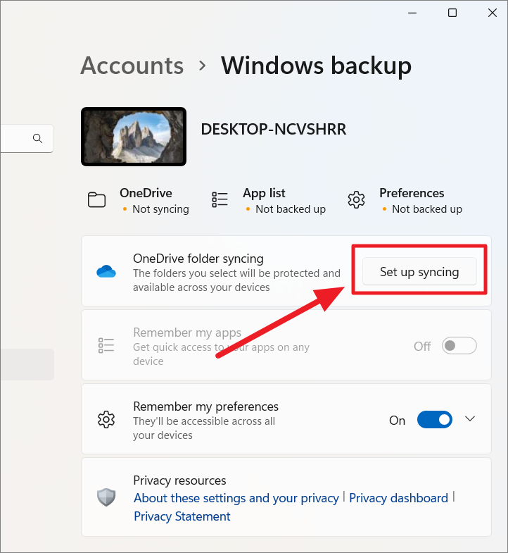The height and width of the screenshot is (553, 508).
Task: Click the Remember my preferences title
Action: click(x=205, y=406)
